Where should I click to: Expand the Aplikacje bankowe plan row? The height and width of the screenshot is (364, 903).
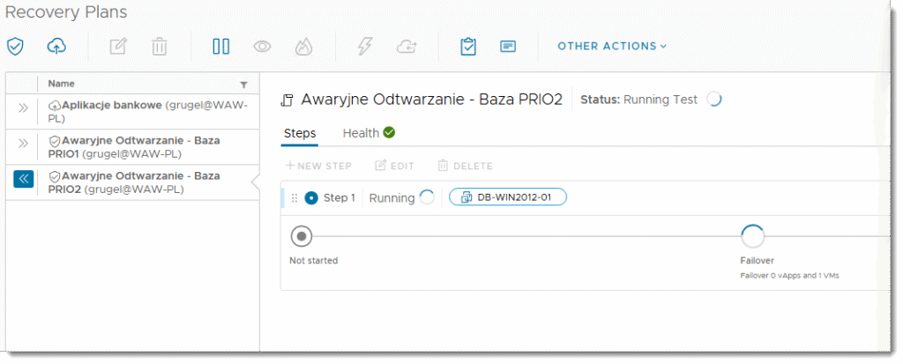[x=23, y=108]
